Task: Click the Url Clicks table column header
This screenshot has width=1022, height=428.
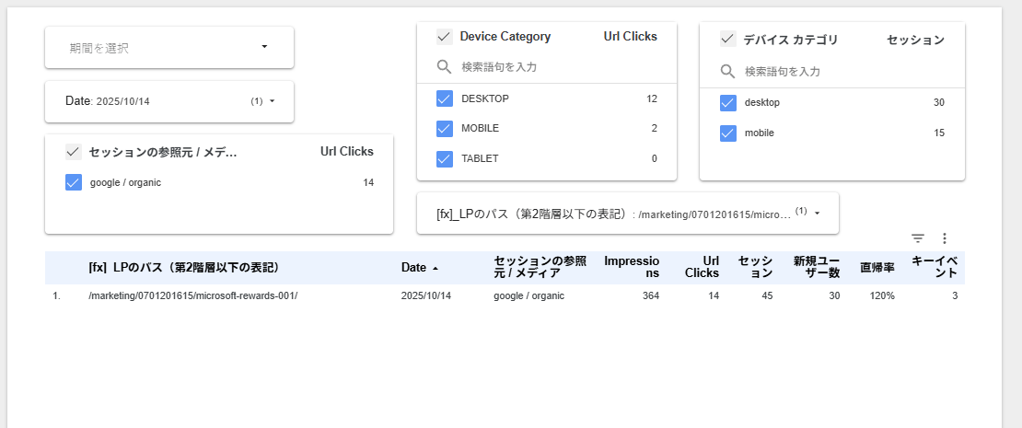Action: coord(703,267)
